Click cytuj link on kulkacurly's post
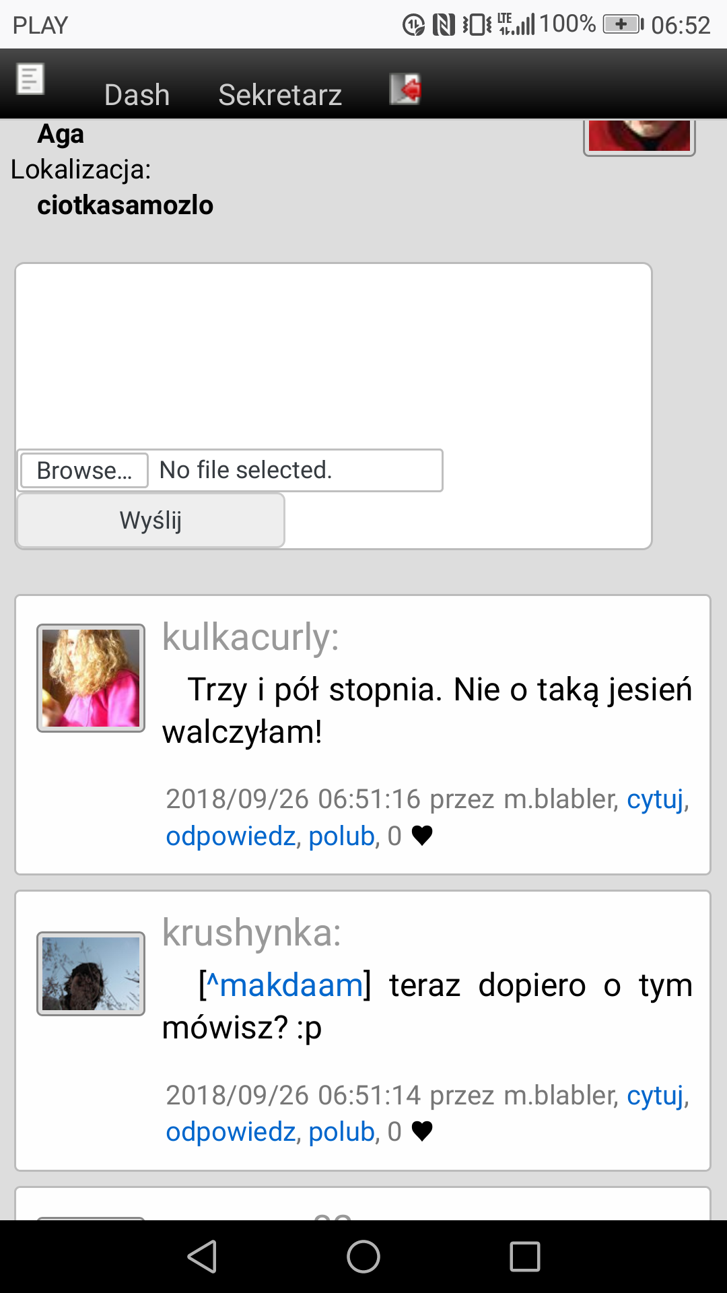This screenshot has height=1293, width=727. point(655,799)
